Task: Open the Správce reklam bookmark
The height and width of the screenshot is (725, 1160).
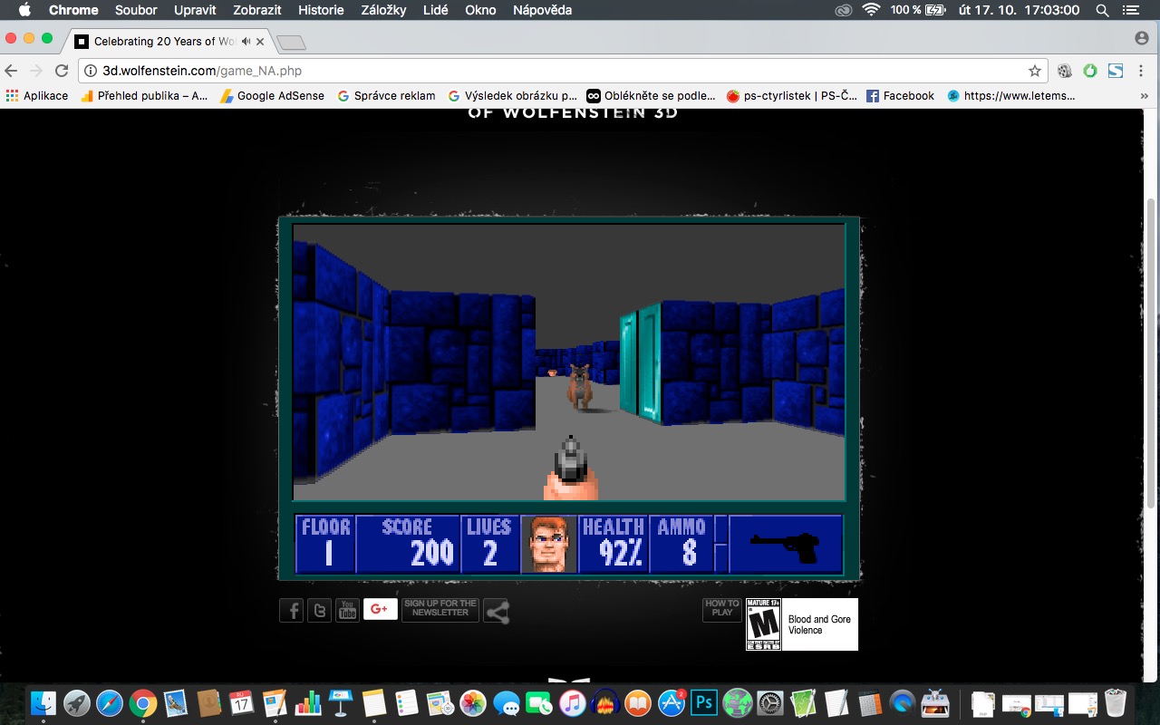Action: coord(386,95)
